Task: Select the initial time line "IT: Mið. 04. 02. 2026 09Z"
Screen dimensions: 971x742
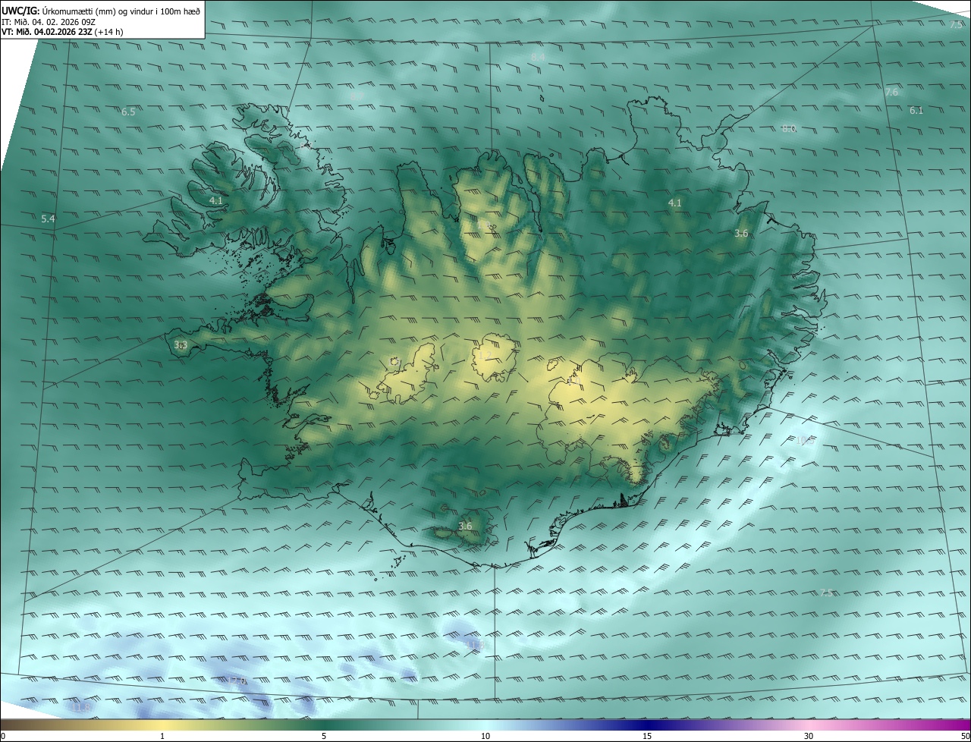Action: coord(49,21)
